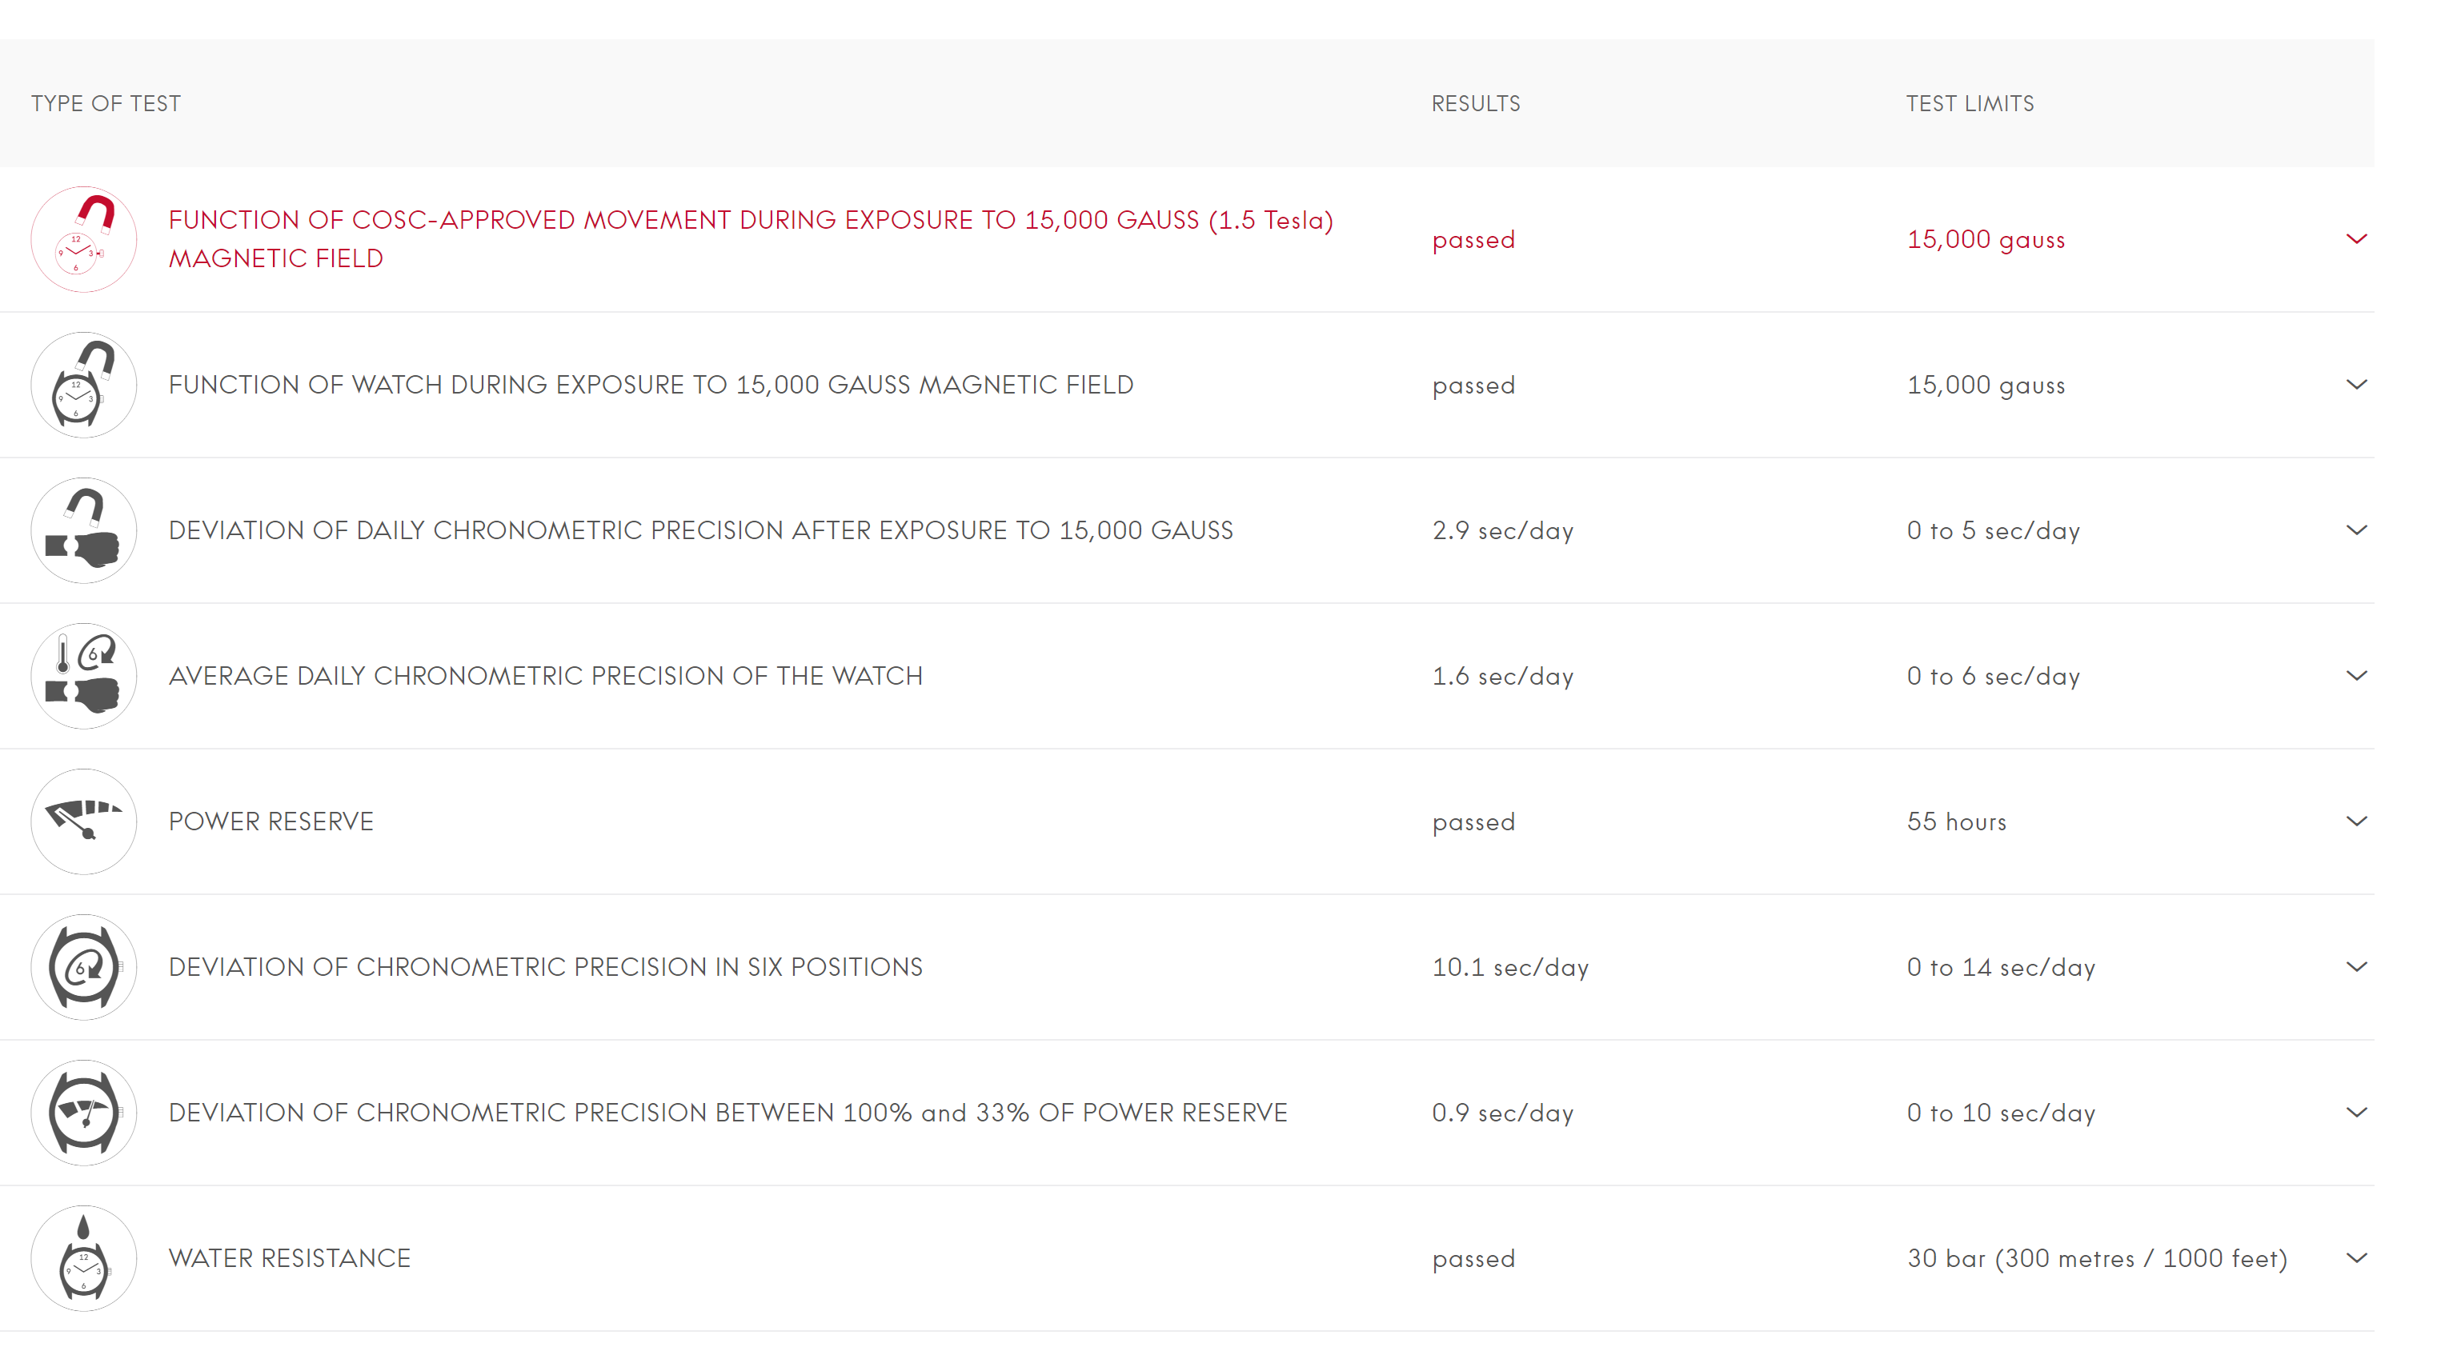Open Function of Watch During Exposure row title
The width and height of the screenshot is (2437, 1359).
point(651,385)
